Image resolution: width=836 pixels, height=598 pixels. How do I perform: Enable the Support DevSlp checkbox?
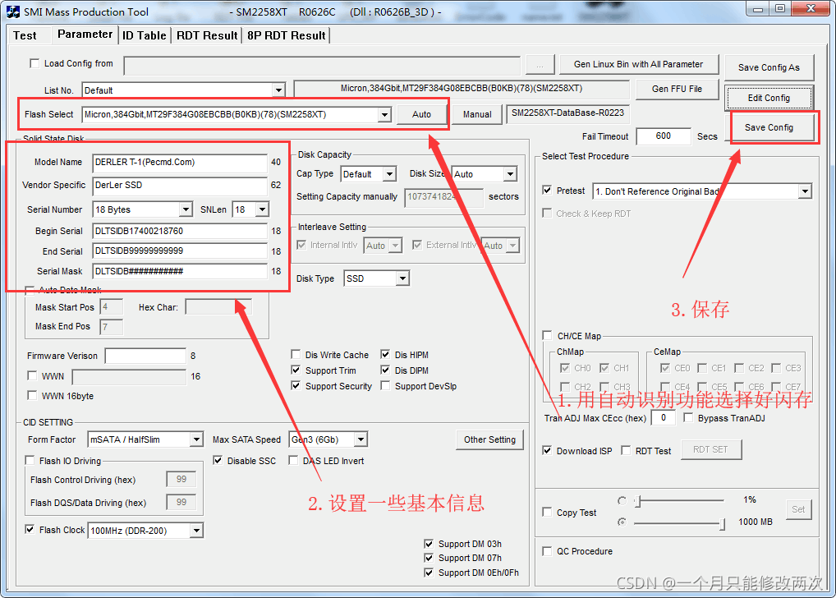(x=385, y=386)
